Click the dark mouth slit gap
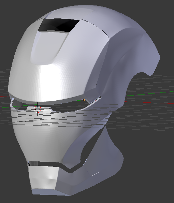The width and height of the screenshot is (174, 203). (54, 164)
